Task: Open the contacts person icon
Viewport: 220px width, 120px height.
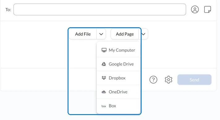Action: 195,10
